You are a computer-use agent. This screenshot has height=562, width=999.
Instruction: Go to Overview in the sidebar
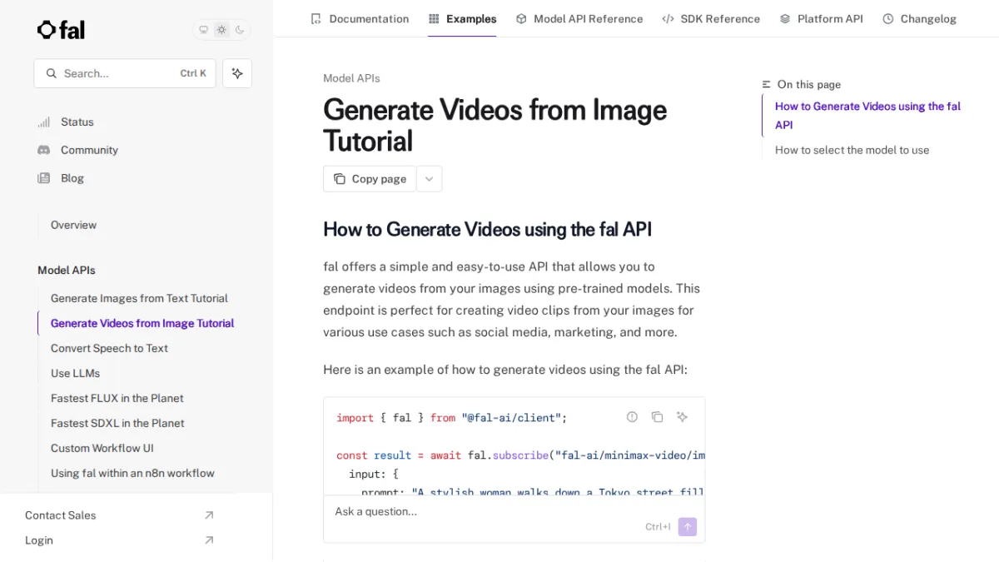73,225
